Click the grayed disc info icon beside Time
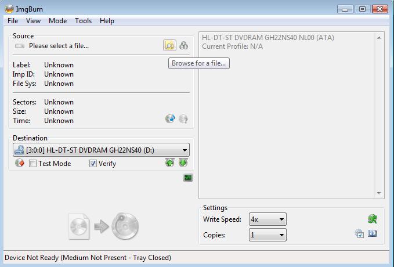Image resolution: width=394 pixels, height=267 pixels. [183, 118]
